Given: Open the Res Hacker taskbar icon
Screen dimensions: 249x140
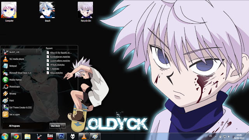Looking at the screenshot, I should pyautogui.click(x=50, y=136).
